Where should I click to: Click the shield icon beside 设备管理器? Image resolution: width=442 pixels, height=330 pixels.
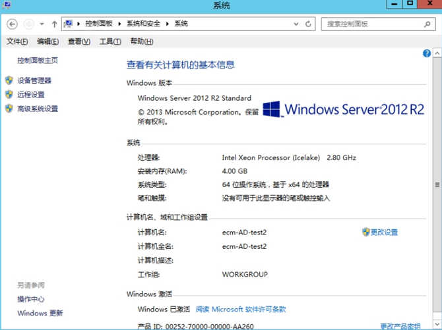9,80
